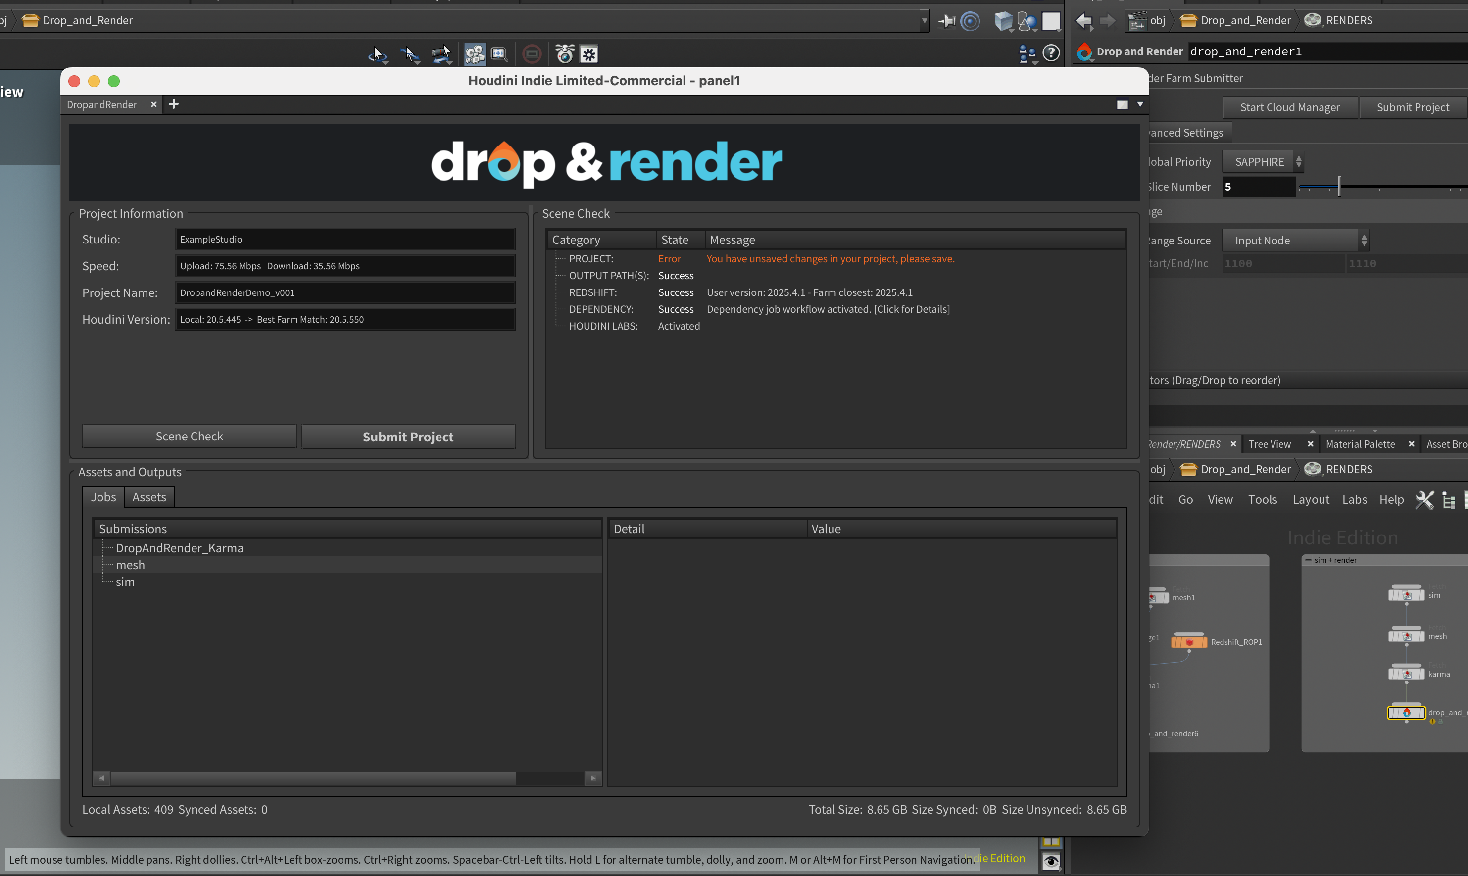Add a new panel tab with plus
Image resolution: width=1468 pixels, height=876 pixels.
click(174, 104)
